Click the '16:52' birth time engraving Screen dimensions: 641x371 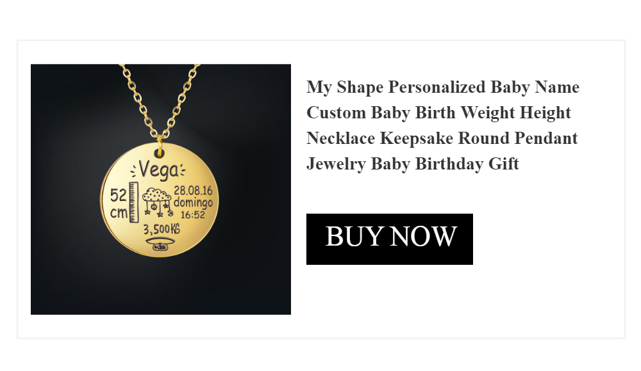pyautogui.click(x=192, y=215)
